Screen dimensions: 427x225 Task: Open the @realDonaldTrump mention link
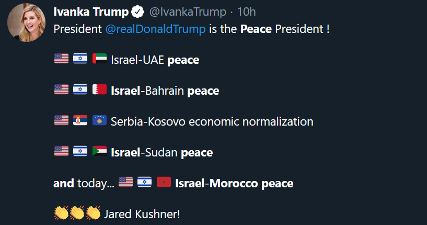click(155, 29)
